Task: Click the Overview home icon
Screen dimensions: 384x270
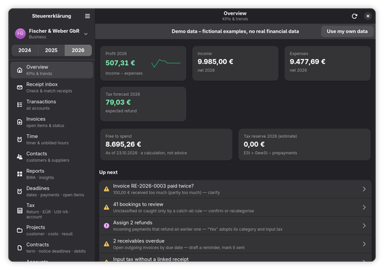Action: [19, 70]
